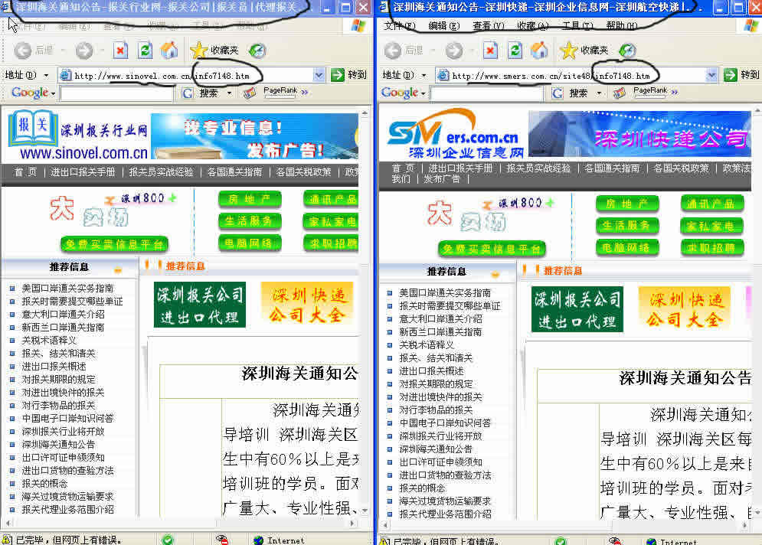Click Google search icon in right window toolbar
The width and height of the screenshot is (762, 545).
(x=558, y=93)
